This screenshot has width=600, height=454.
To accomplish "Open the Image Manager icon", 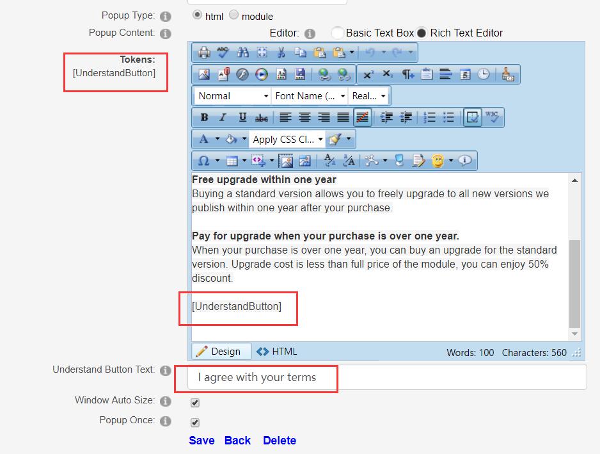I will pos(204,74).
